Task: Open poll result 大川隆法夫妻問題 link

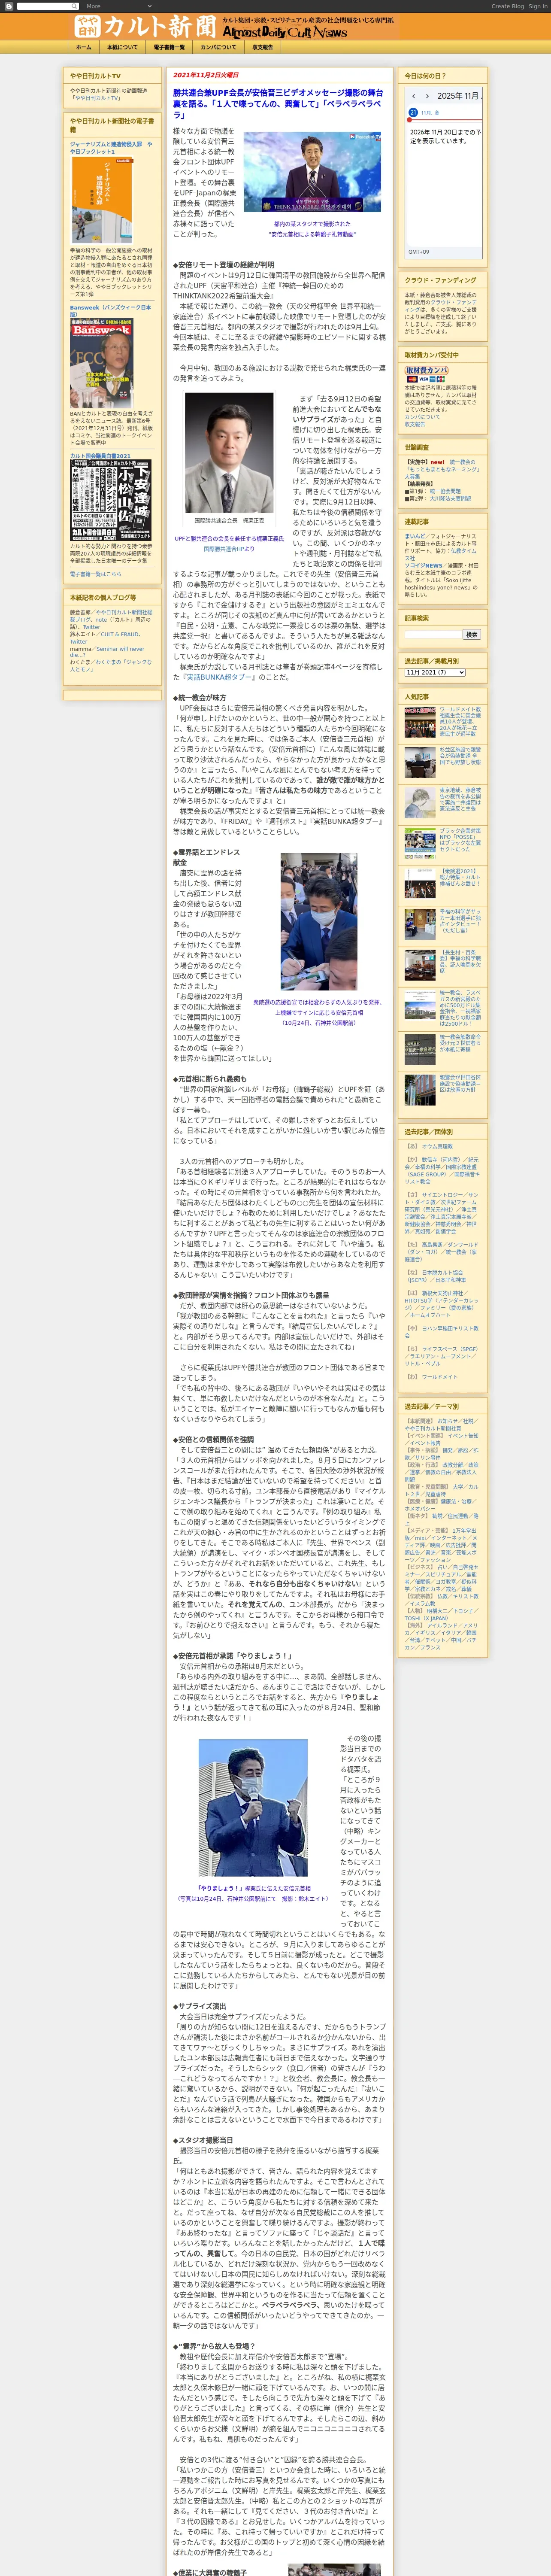Action: tap(451, 498)
